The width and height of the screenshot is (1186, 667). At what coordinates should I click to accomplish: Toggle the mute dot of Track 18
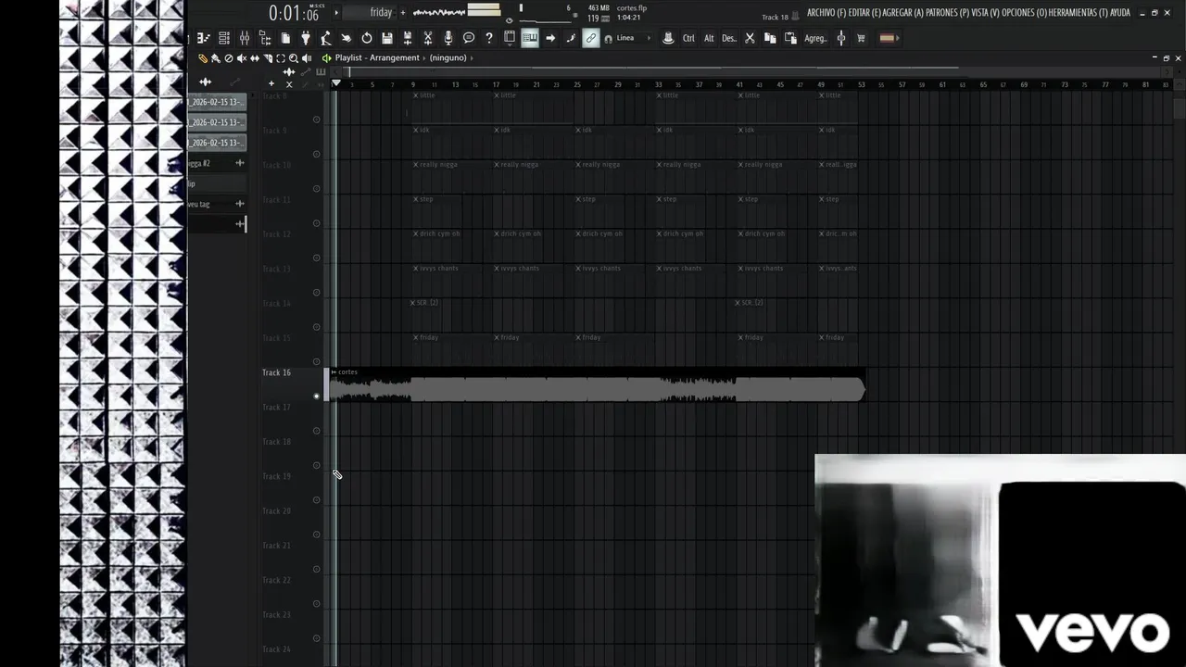316,465
